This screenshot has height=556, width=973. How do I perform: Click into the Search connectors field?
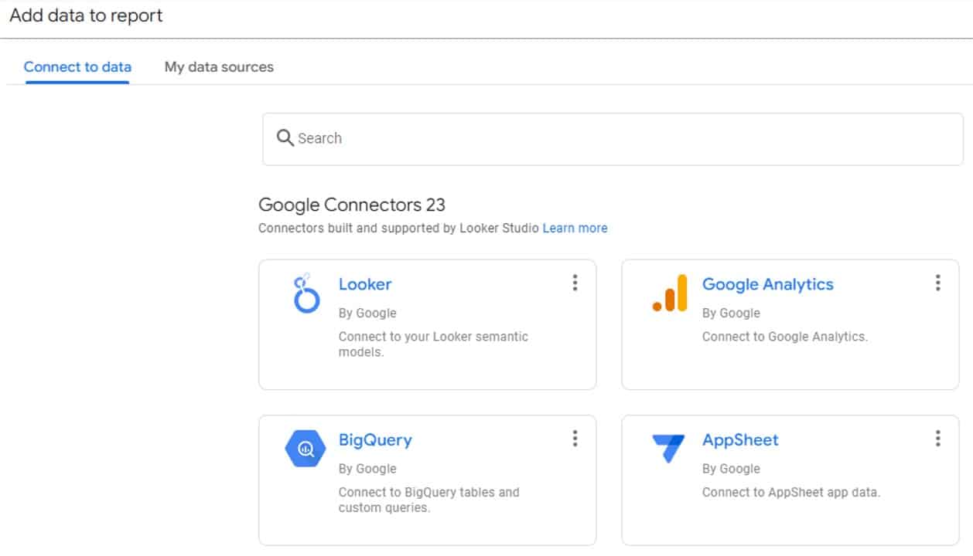pos(613,139)
